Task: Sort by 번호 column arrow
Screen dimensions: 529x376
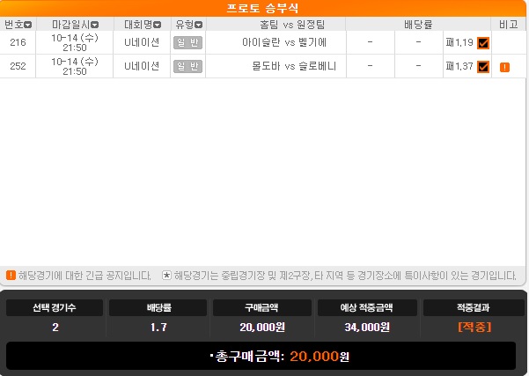Action: pyautogui.click(x=28, y=25)
